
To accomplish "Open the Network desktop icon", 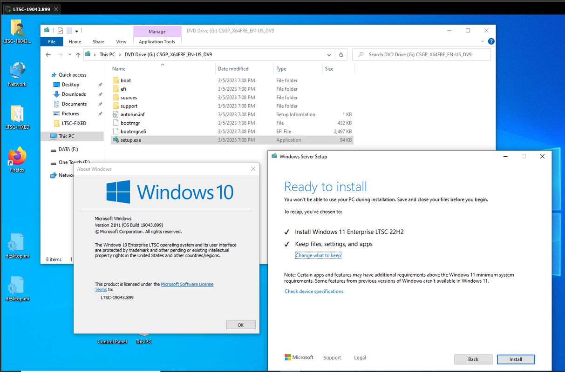I will [x=17, y=74].
